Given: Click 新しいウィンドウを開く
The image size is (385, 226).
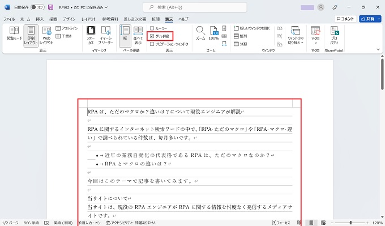Looking at the screenshot, I should coord(252,28).
